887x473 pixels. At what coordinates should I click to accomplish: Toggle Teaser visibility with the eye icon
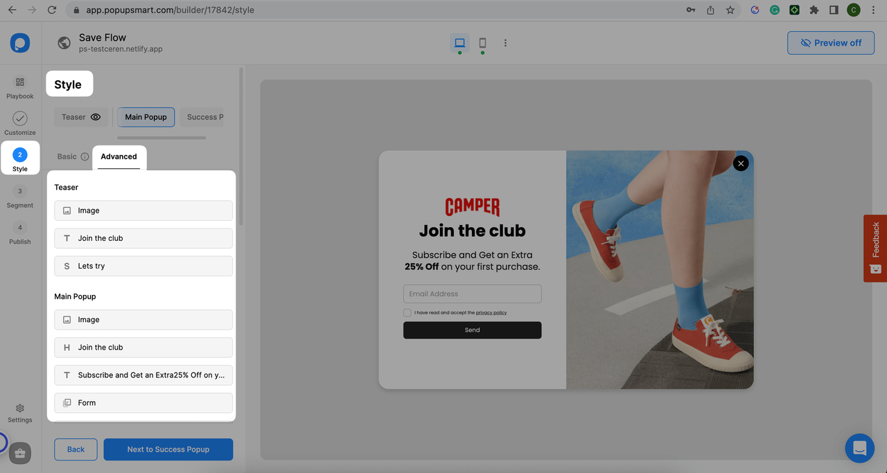(96, 117)
